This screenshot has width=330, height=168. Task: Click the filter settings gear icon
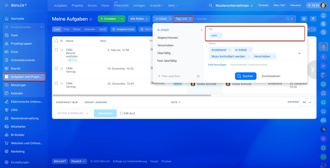click(x=198, y=76)
